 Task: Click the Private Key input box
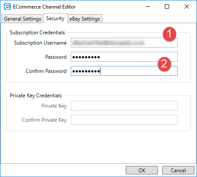tap(124, 106)
